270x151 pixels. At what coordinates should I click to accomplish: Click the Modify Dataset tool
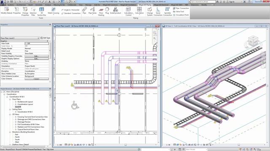[x=7, y=11]
